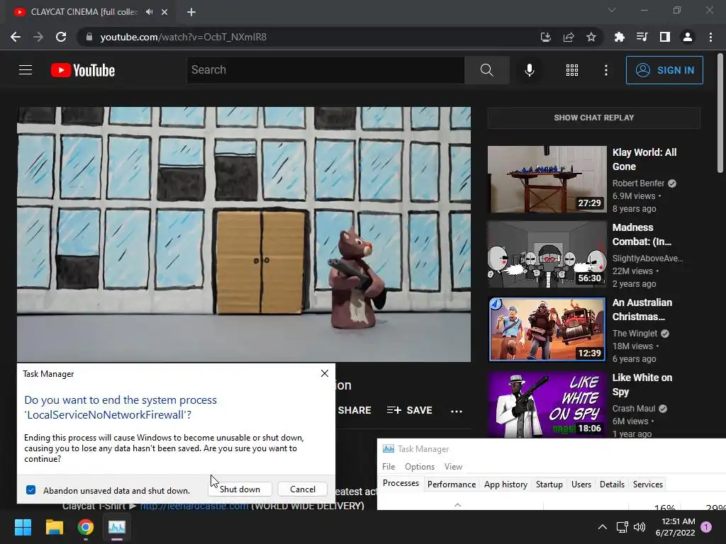Viewport: 726px width, 544px height.
Task: Switch to the App history tab
Action: (x=506, y=484)
